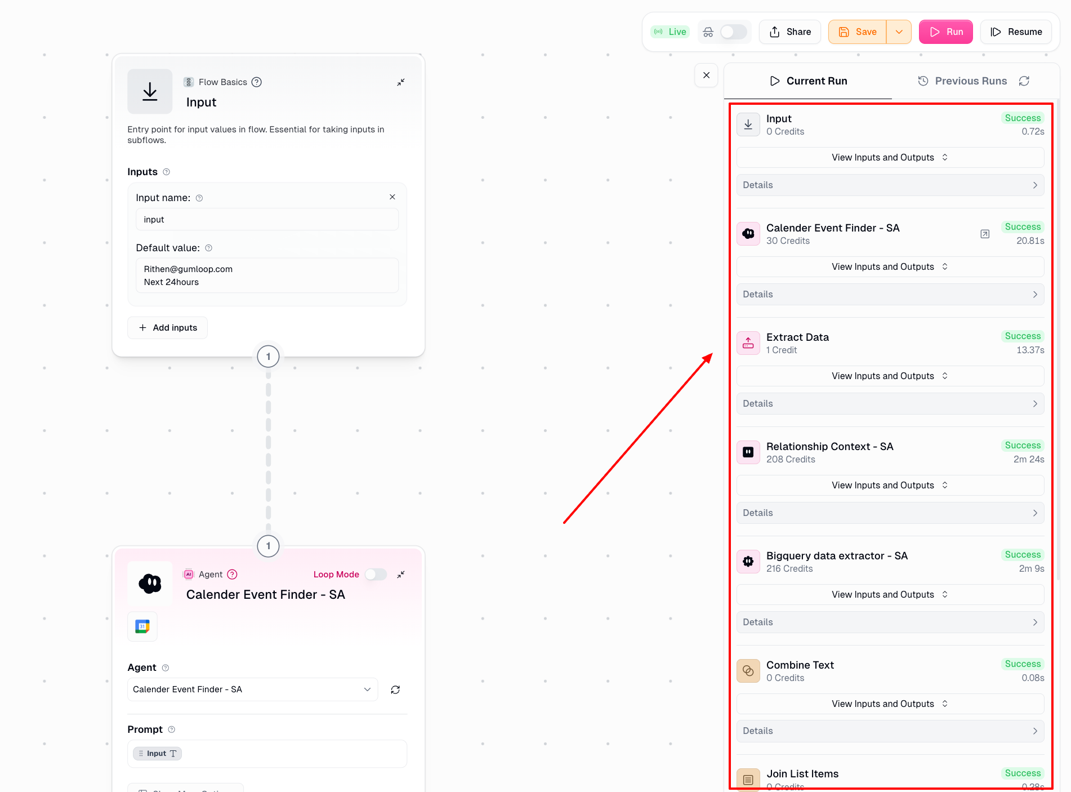
Task: Refresh the agent list icon
Action: coord(395,690)
